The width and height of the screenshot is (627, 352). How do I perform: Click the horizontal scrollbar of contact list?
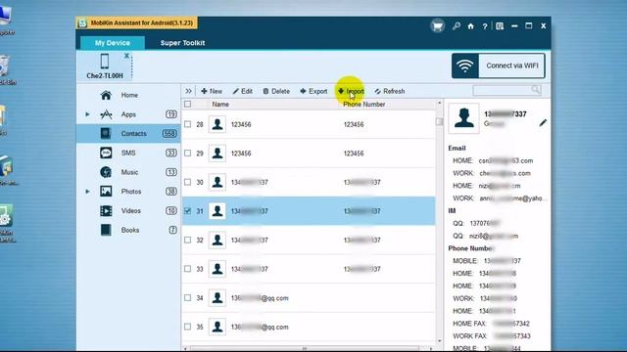(305, 348)
